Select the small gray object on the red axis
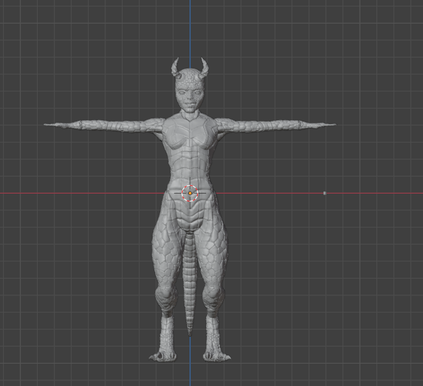 (325, 193)
